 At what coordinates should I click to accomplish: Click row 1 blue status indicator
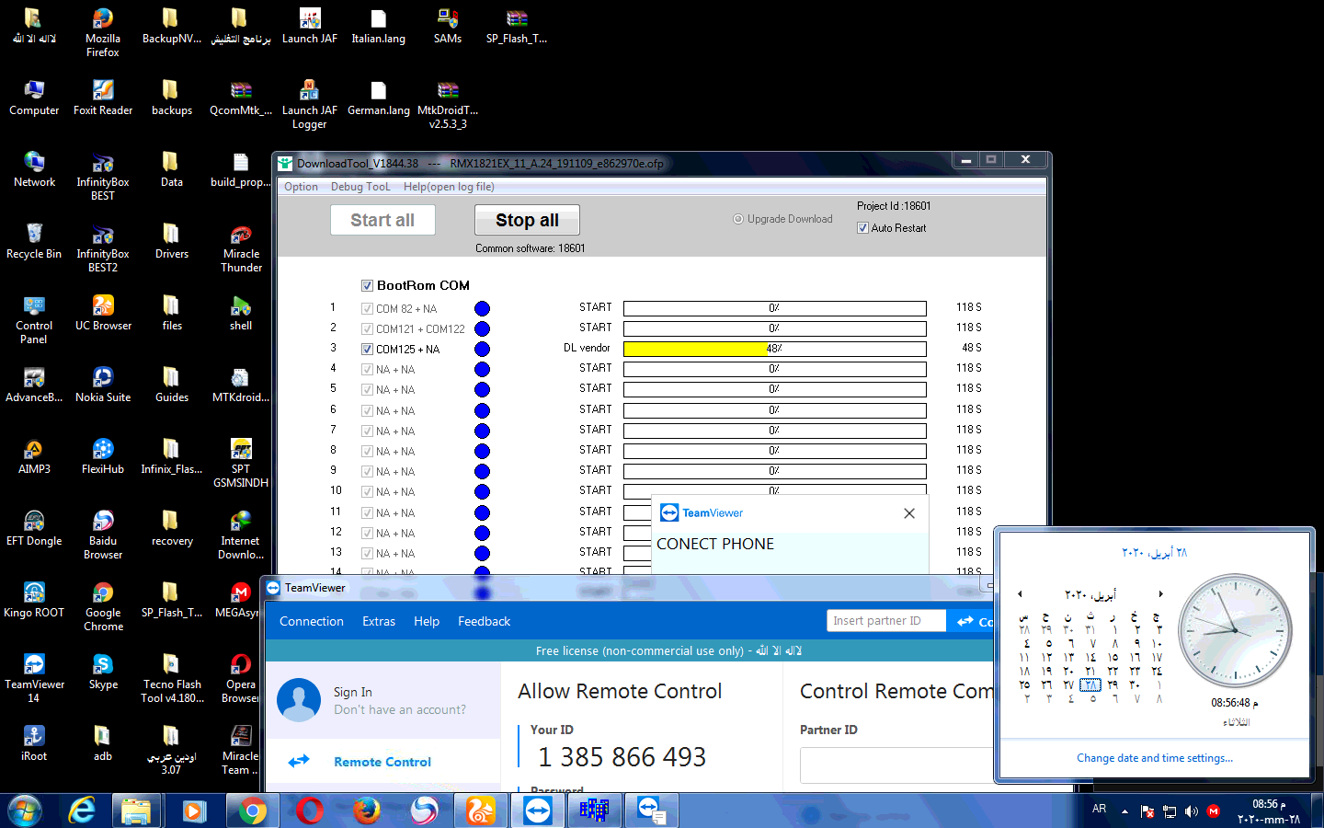482,308
